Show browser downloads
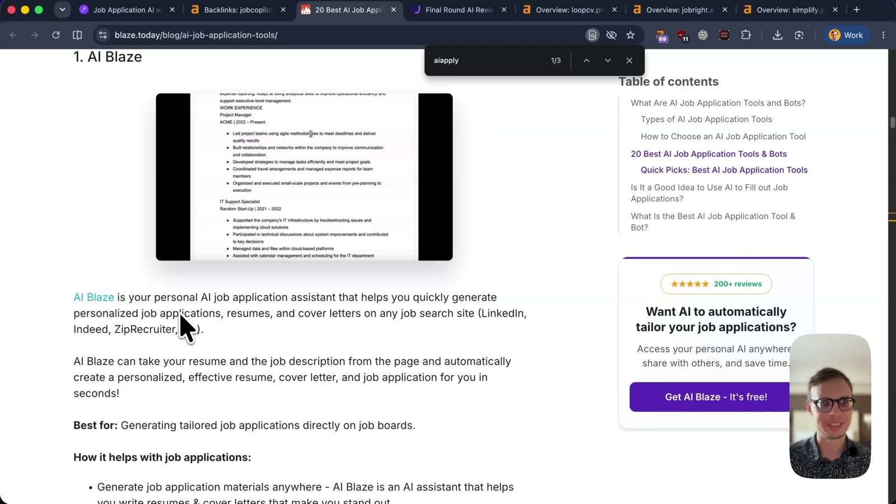The width and height of the screenshot is (896, 504). click(777, 35)
